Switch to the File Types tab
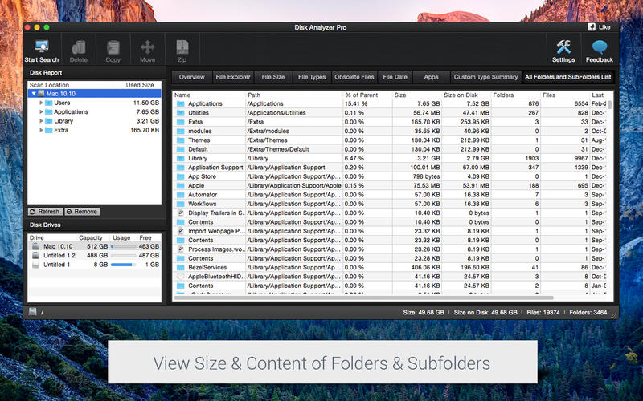 pos(312,77)
